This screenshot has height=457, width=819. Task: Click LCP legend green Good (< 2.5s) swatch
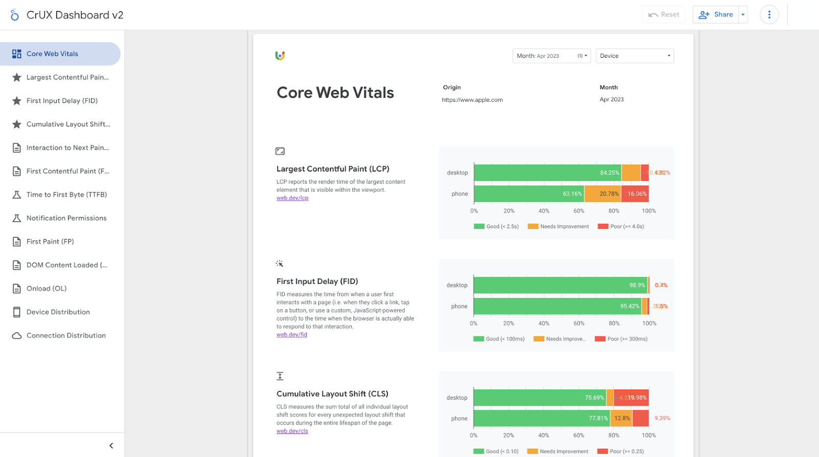pos(479,226)
